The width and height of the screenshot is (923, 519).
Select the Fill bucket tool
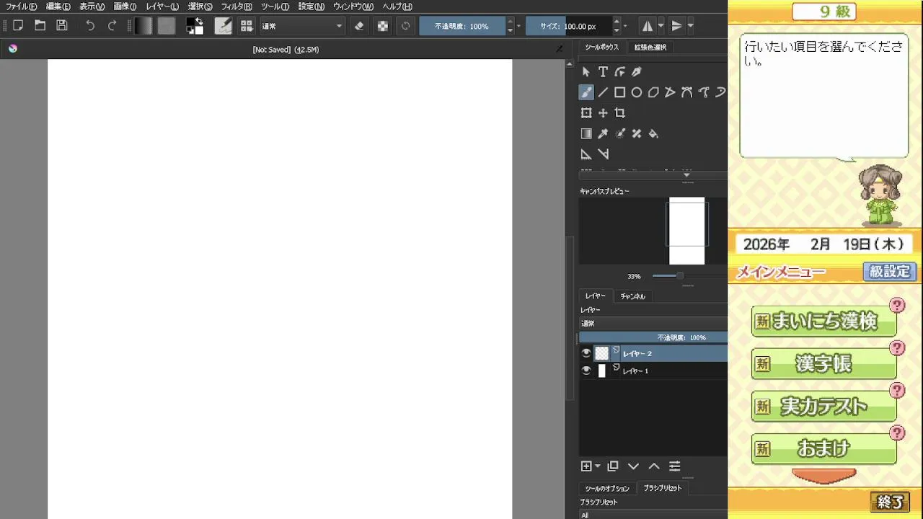653,133
